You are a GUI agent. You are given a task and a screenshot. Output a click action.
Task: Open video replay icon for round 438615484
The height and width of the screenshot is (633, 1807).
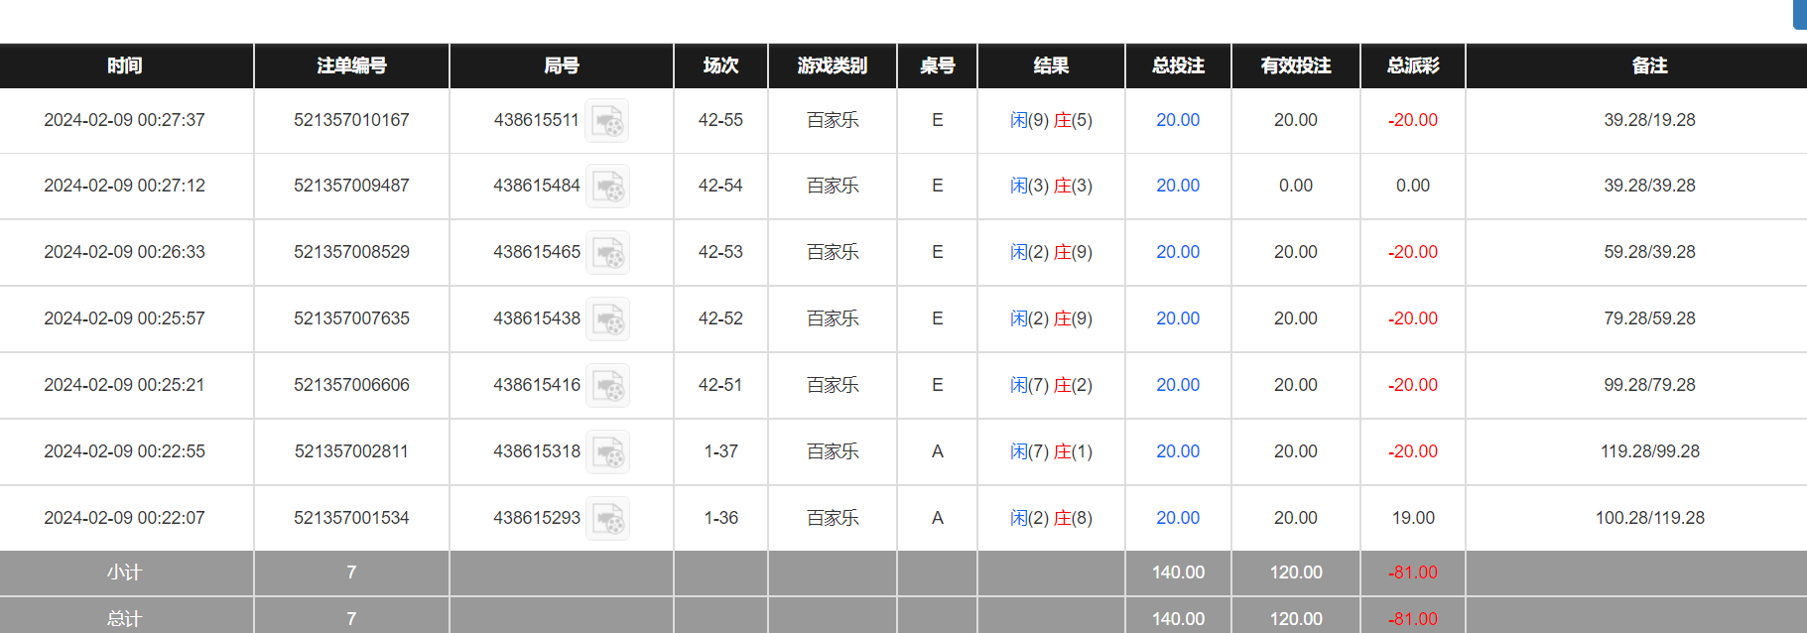coord(607,187)
